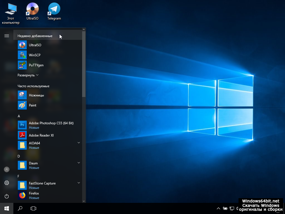Image resolution: width=285 pixels, height=214 pixels.
Task: Open Task View on the taskbar
Action: 33,208
